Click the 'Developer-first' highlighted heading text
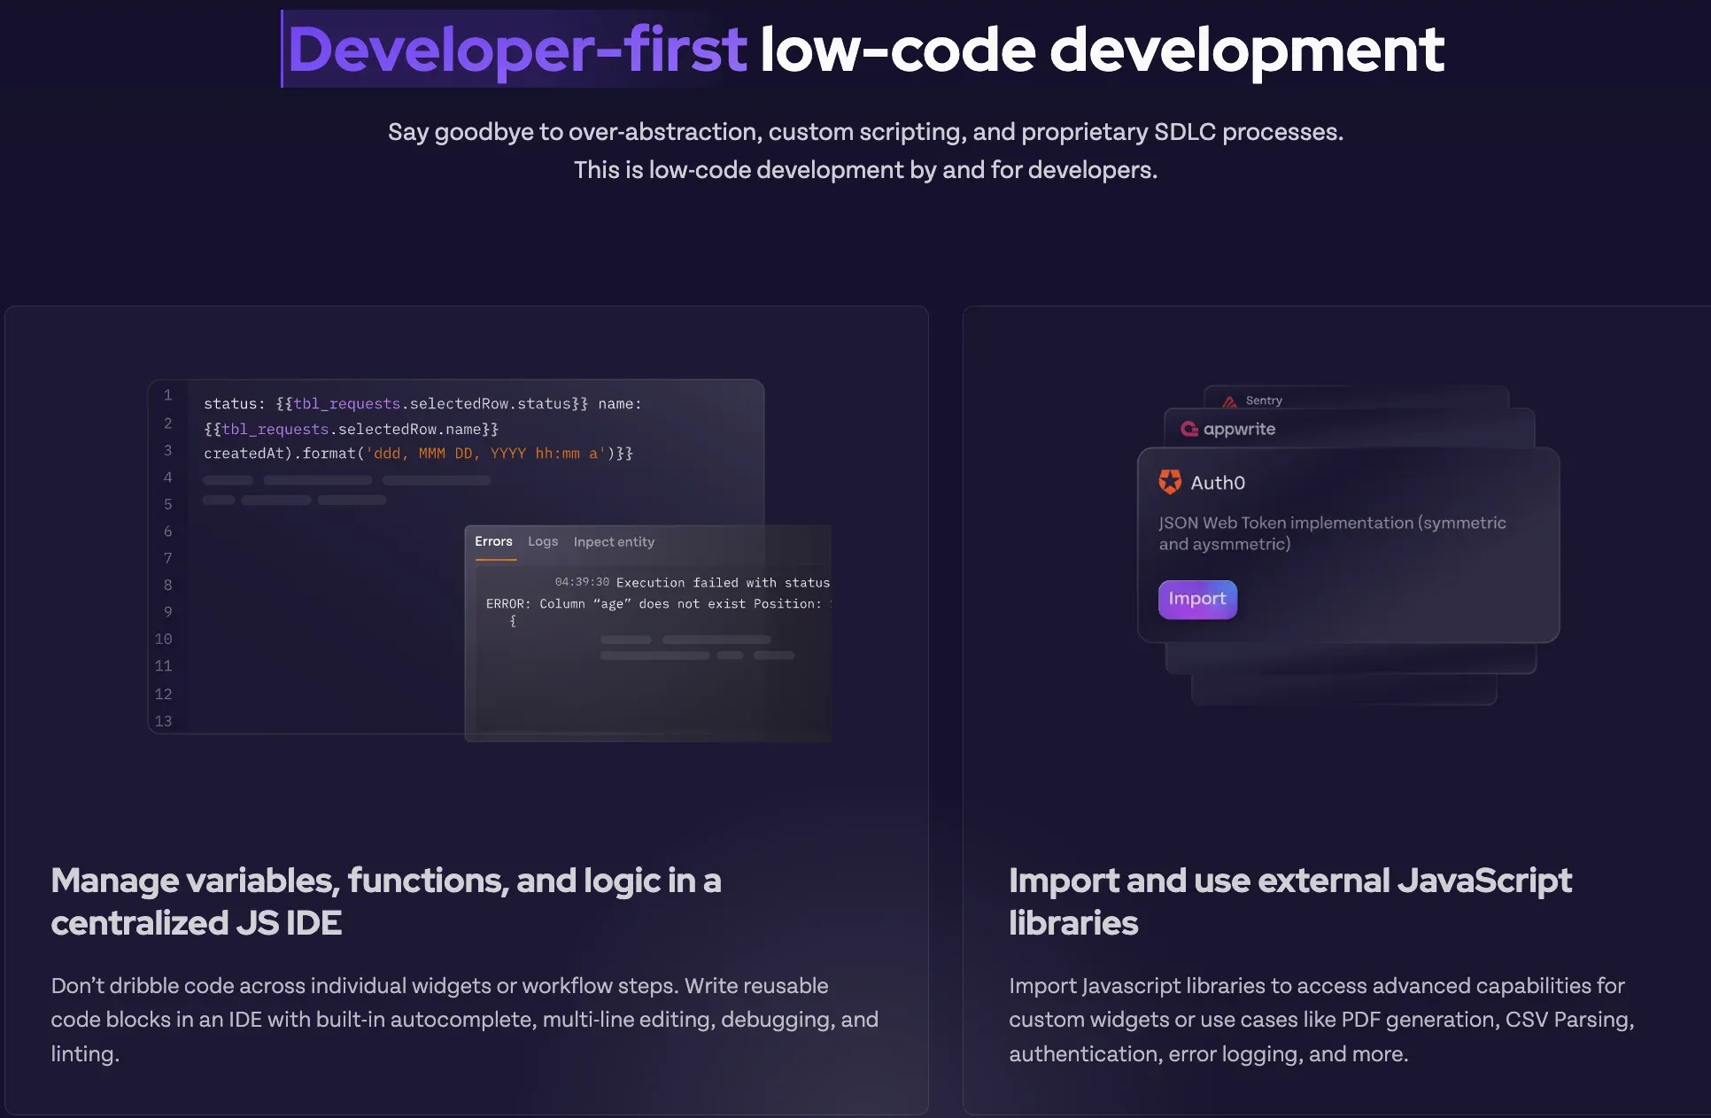This screenshot has height=1118, width=1711. coord(517,50)
